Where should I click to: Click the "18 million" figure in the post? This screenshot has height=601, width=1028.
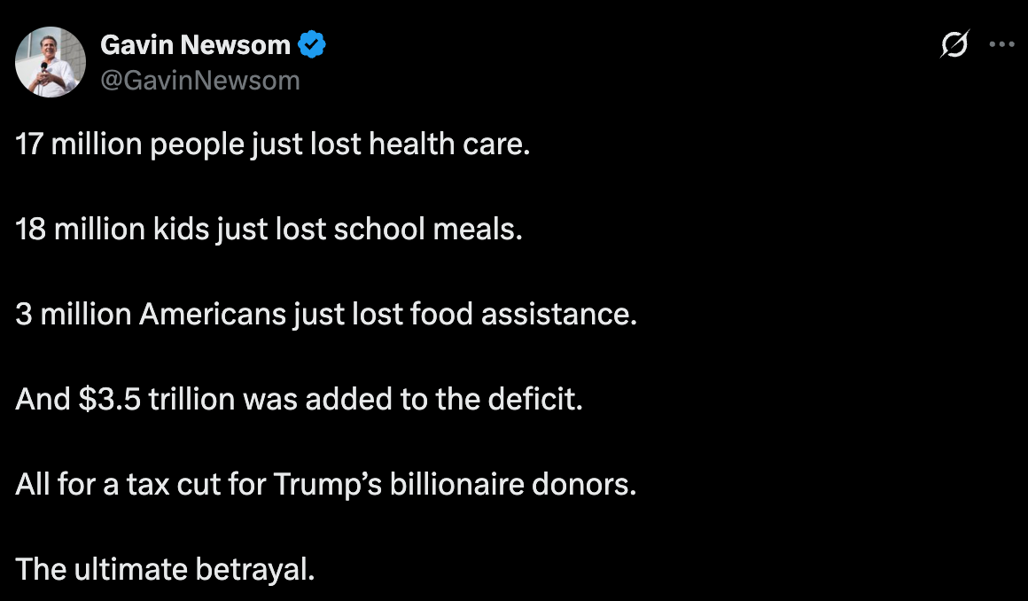(80, 229)
